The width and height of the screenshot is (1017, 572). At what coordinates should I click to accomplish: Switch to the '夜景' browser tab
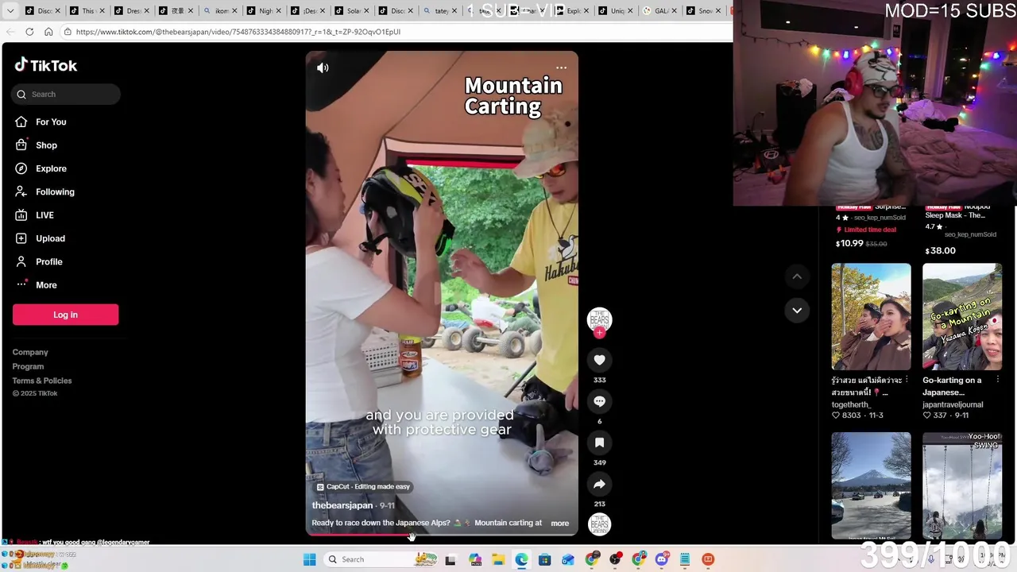point(177,10)
